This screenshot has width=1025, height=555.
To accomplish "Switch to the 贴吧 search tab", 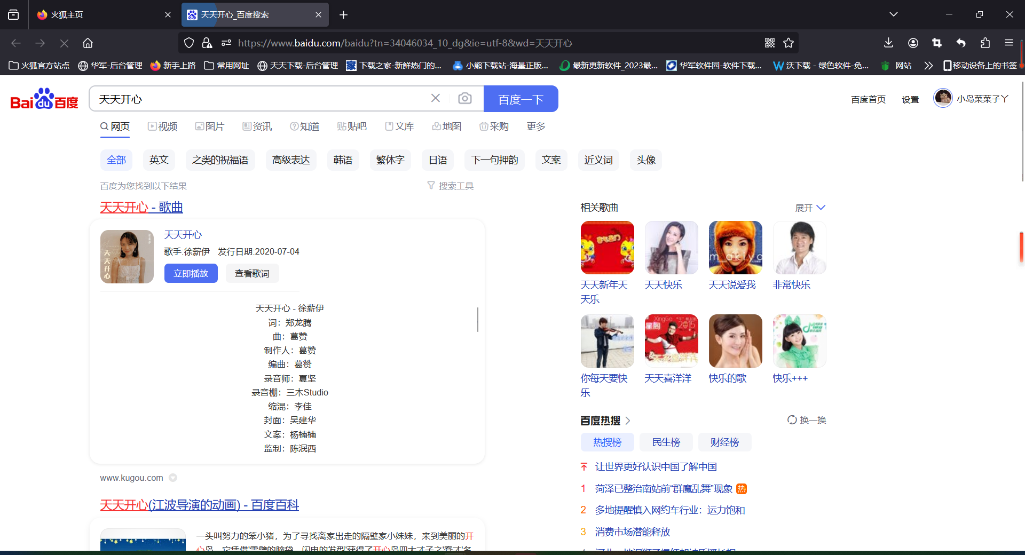I will pyautogui.click(x=352, y=126).
